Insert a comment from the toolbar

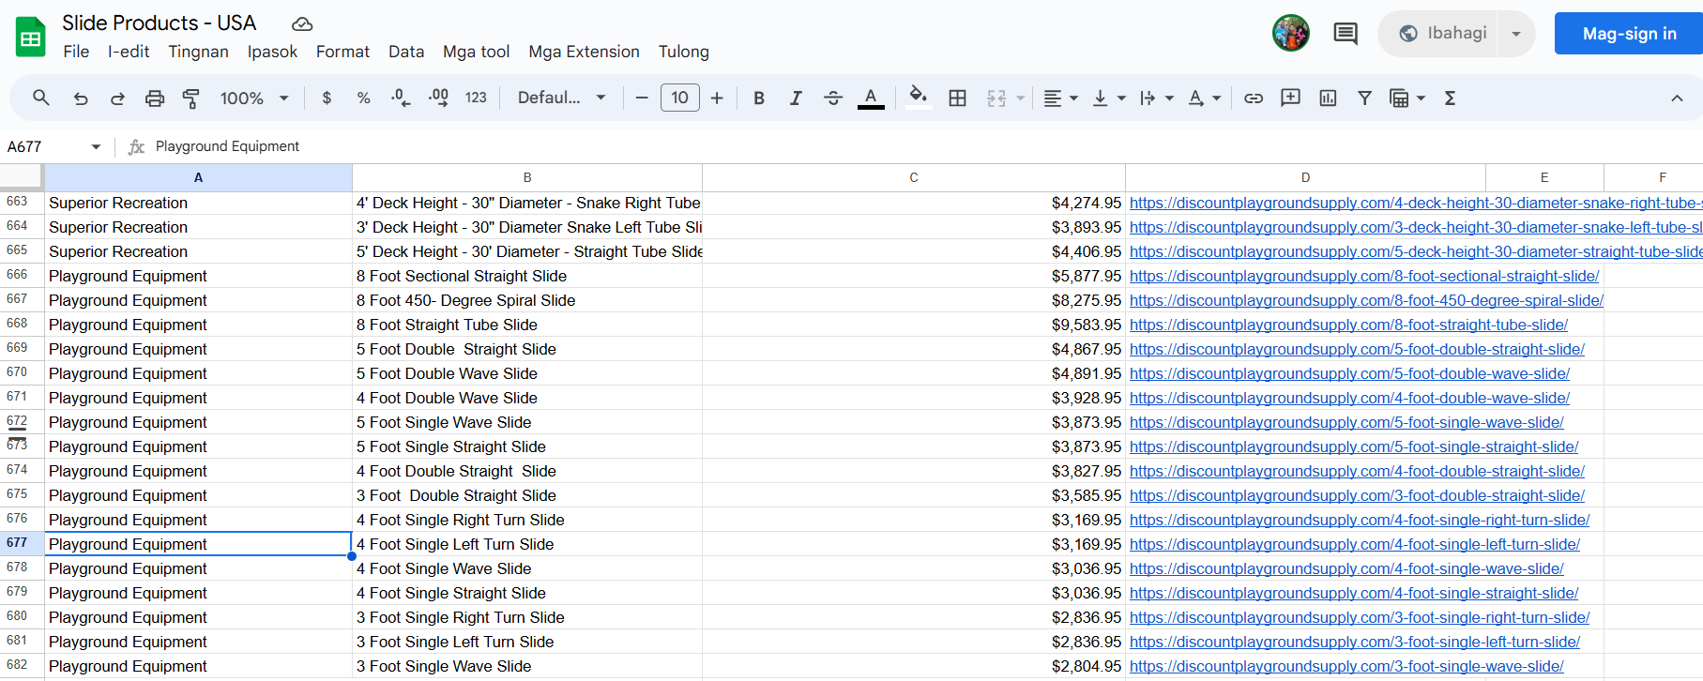pos(1291,98)
